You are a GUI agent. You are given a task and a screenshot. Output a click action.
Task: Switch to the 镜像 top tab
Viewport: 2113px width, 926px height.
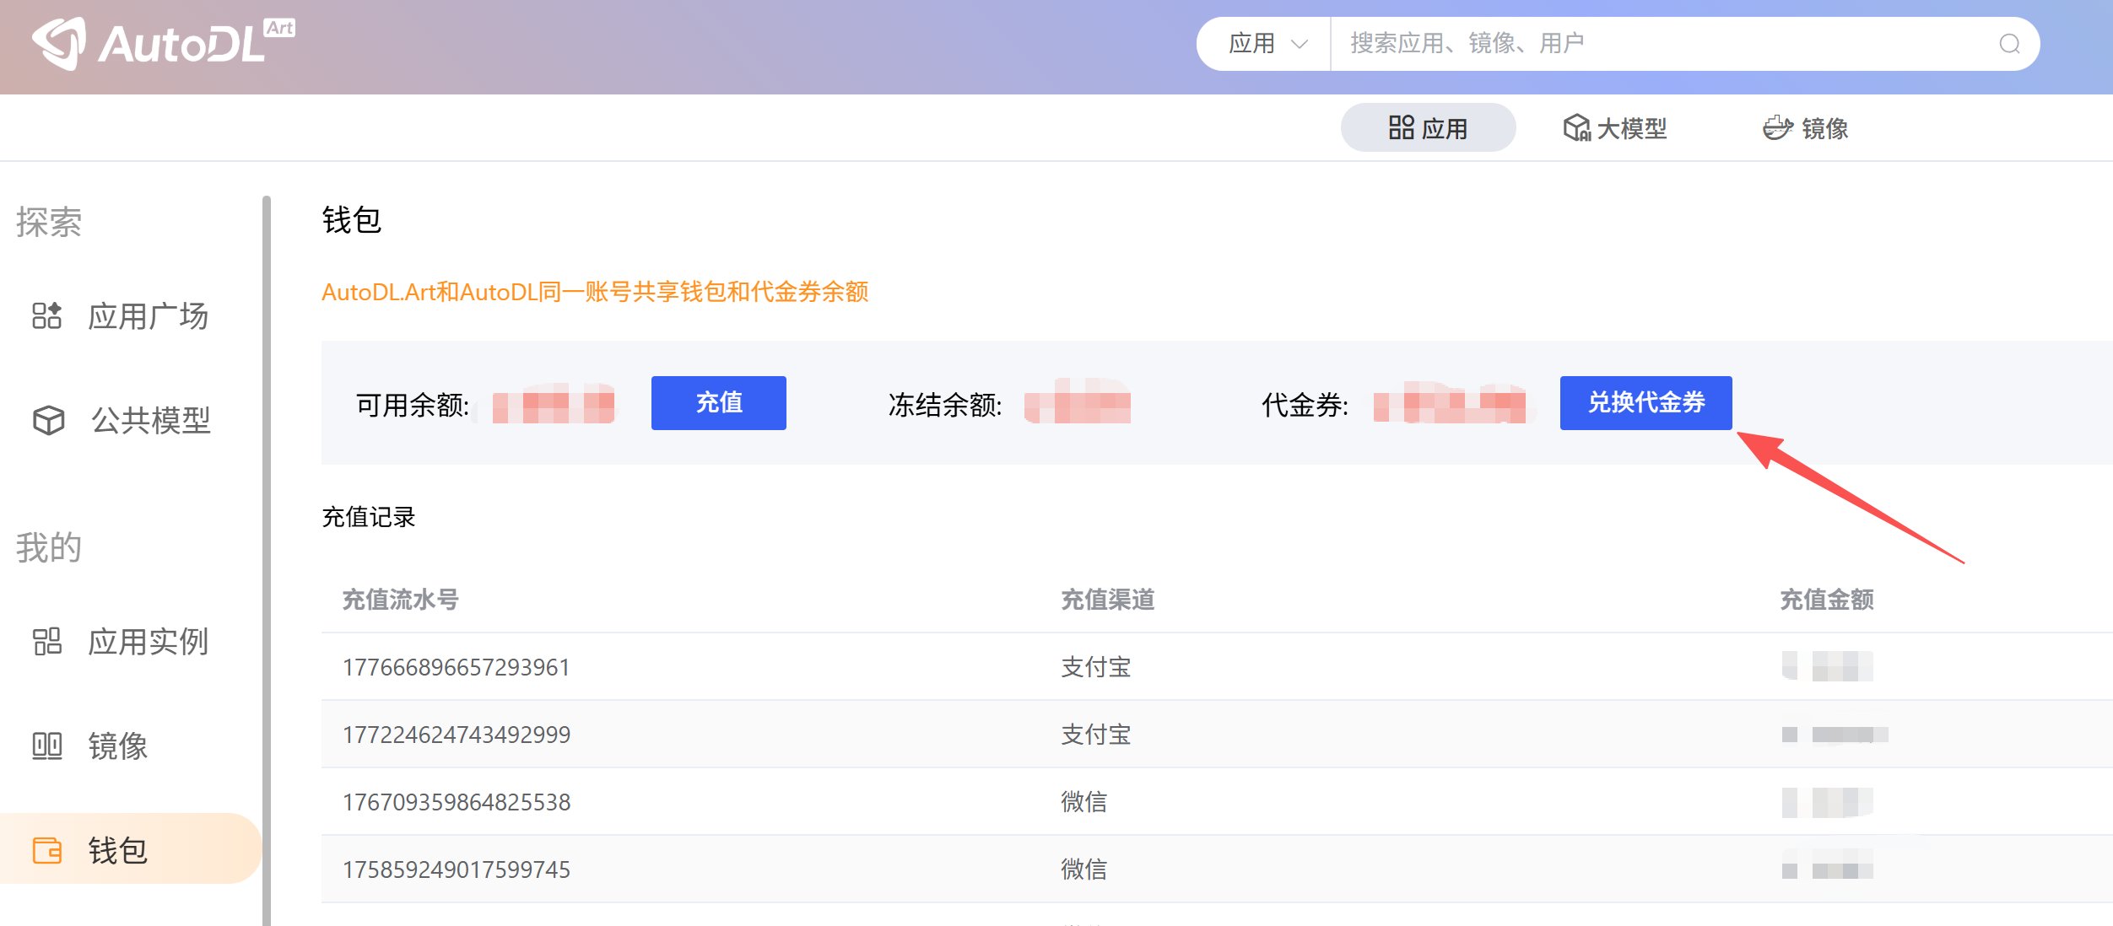[x=1806, y=128]
